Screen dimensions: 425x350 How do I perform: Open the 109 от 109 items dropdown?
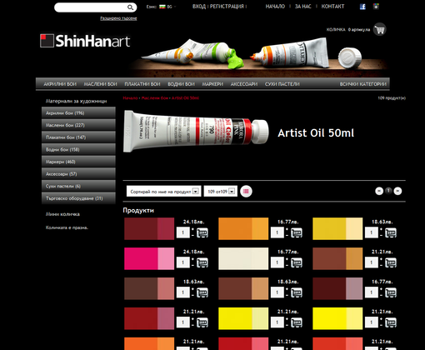pos(221,192)
